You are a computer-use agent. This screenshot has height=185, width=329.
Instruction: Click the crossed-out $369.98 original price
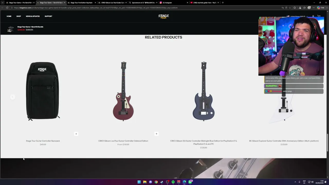[x=29, y=30]
